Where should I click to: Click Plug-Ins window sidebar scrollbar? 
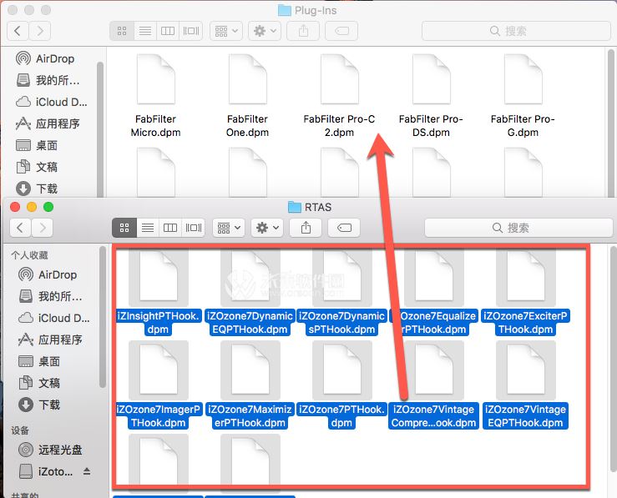click(100, 129)
